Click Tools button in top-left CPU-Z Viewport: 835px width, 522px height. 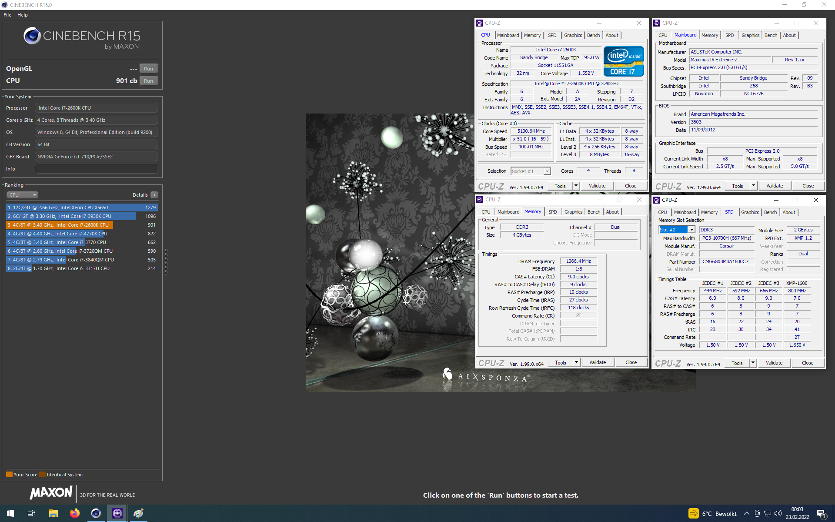[x=560, y=186]
